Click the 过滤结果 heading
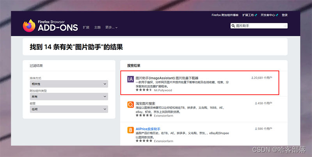 [x=36, y=65]
